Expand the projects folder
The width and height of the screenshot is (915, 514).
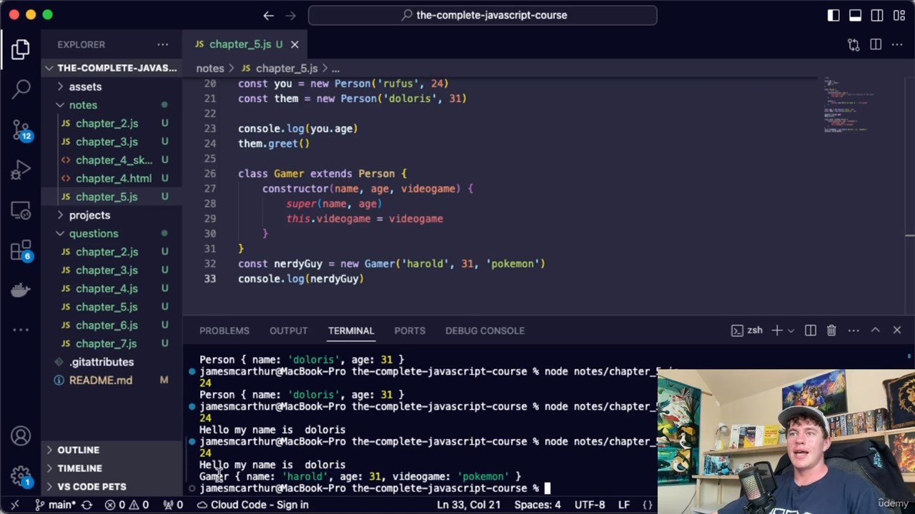point(112,215)
